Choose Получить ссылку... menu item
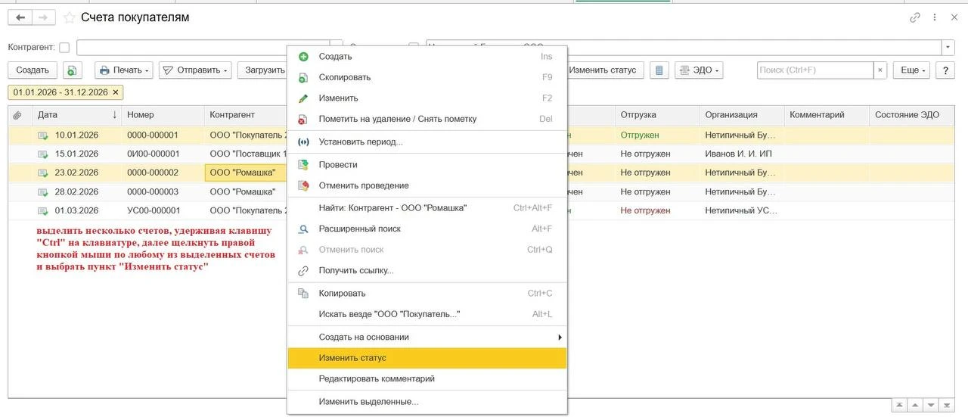Image resolution: width=968 pixels, height=417 pixels. click(427, 270)
